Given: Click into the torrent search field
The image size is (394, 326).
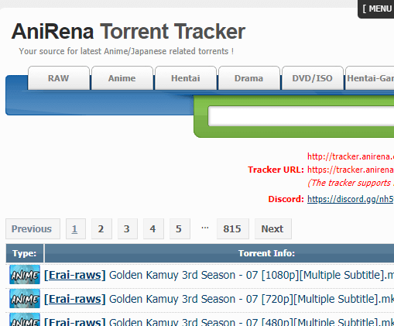Looking at the screenshot, I should pos(301,116).
